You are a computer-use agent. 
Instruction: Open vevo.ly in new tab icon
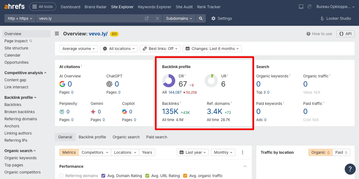coord(147,18)
